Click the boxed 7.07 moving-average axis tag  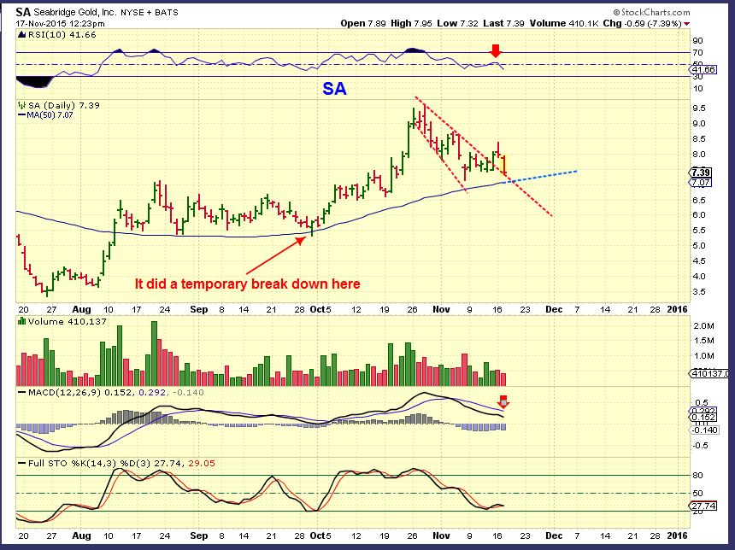click(x=701, y=182)
